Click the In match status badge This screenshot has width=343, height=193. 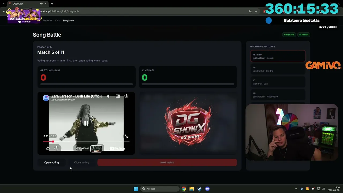(304, 35)
